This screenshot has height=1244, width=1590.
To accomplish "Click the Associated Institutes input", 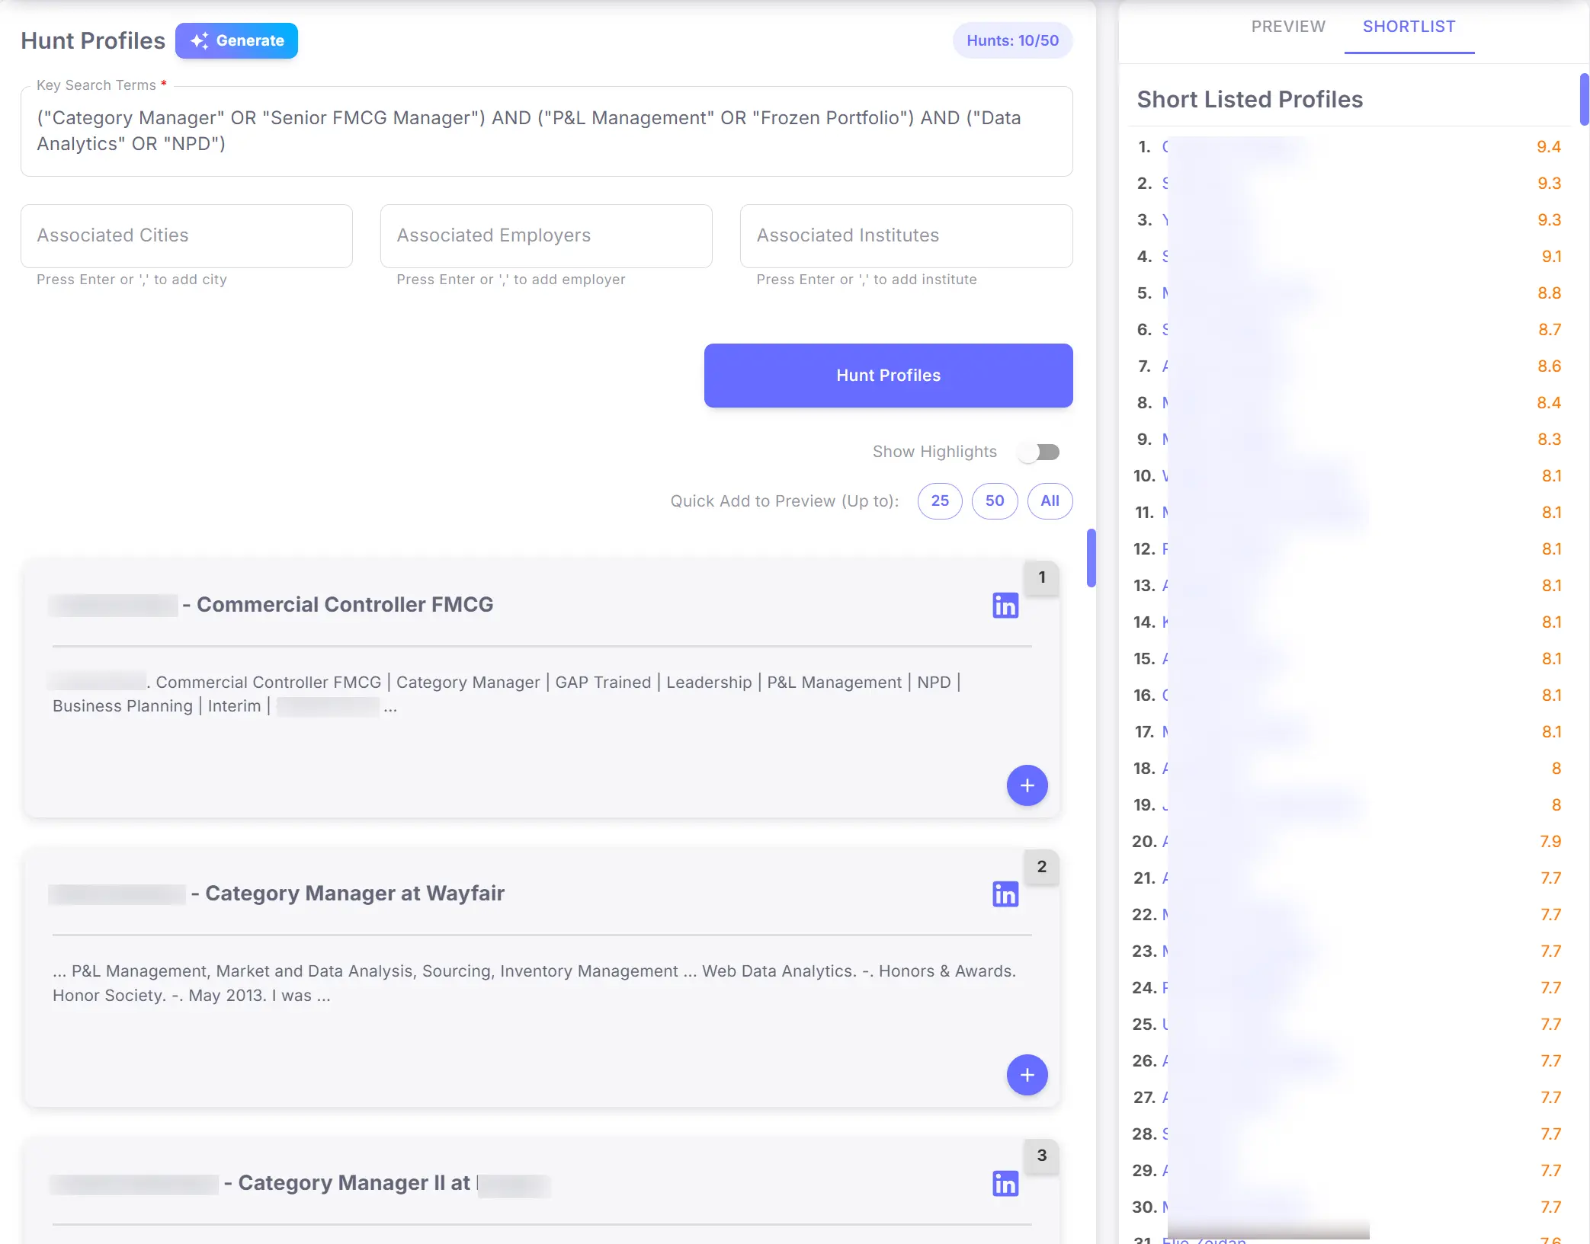I will tap(906, 236).
